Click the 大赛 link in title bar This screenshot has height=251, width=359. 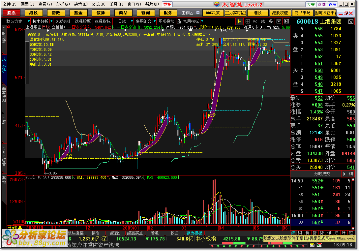[x=311, y=4]
